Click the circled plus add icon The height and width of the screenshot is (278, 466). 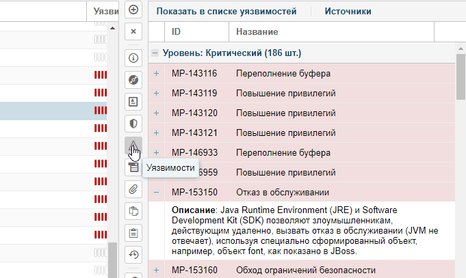[133, 10]
